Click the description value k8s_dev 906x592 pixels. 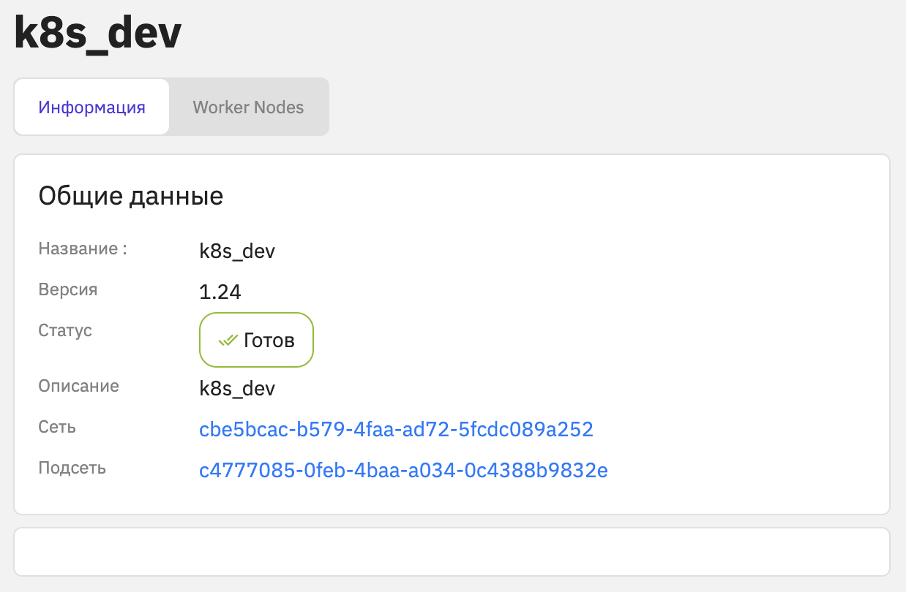(237, 389)
